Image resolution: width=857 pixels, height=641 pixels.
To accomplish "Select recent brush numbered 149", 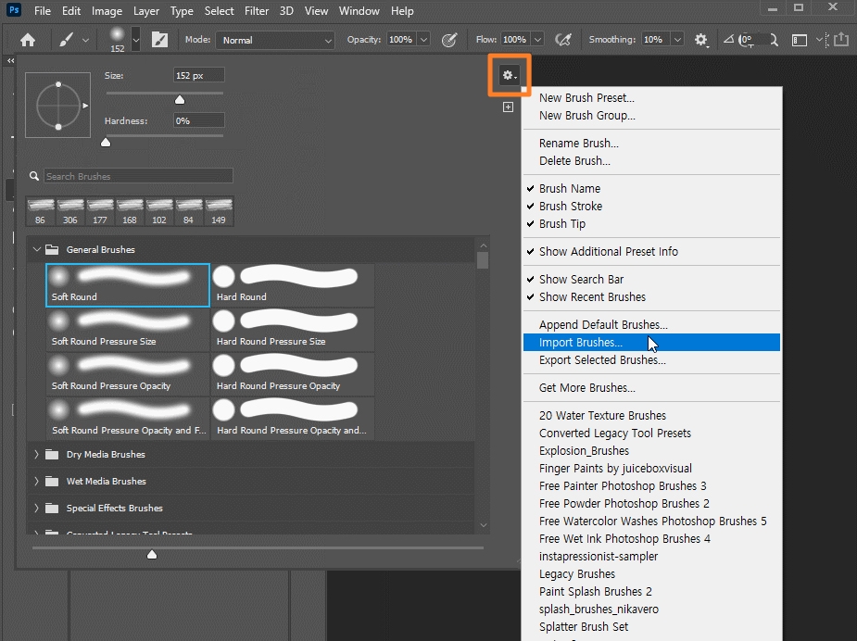I will pyautogui.click(x=219, y=211).
